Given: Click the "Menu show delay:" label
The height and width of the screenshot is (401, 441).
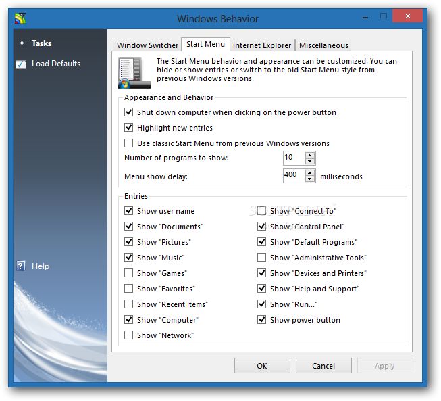Looking at the screenshot, I should (156, 177).
